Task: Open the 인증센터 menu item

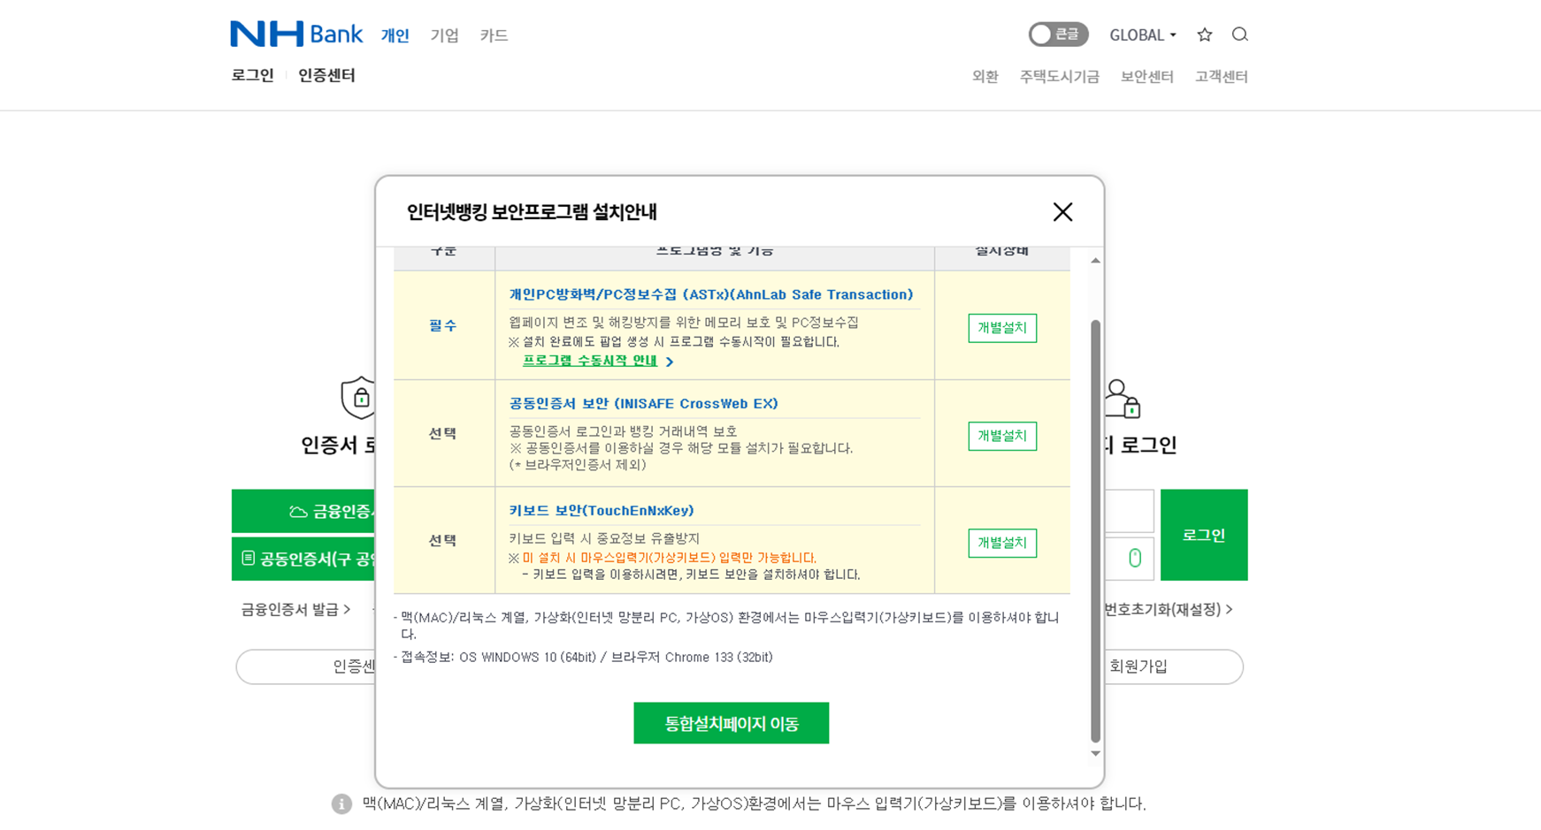Action: click(326, 75)
